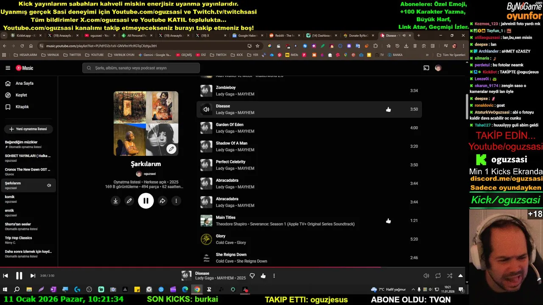Image resolution: width=543 pixels, height=305 pixels.
Task: Skip to previous track in player bar
Action: [6, 276]
